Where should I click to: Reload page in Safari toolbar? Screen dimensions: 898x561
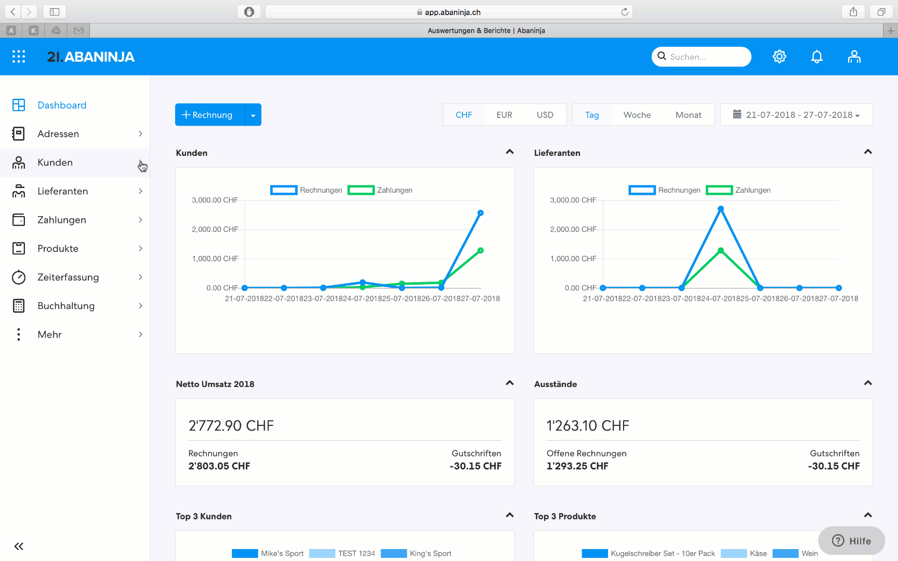point(625,12)
